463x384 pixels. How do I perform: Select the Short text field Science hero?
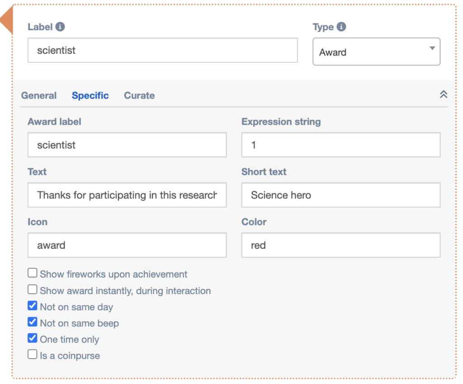click(x=340, y=195)
